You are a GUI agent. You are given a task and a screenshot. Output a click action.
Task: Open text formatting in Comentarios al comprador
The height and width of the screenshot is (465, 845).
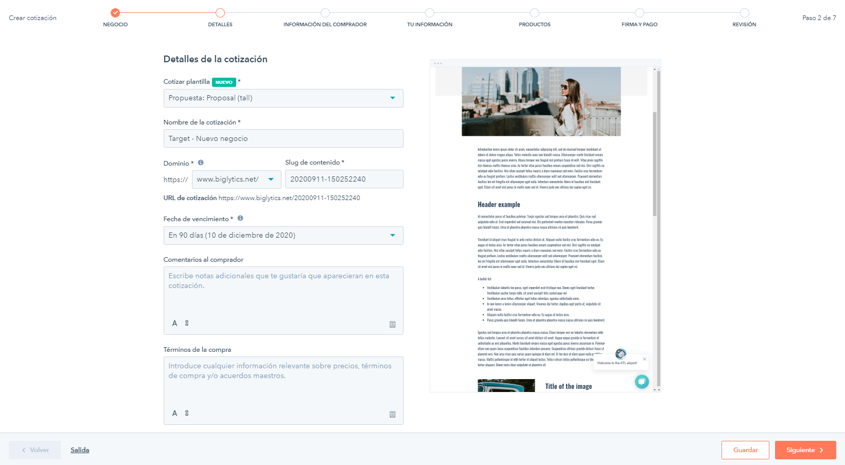(174, 323)
